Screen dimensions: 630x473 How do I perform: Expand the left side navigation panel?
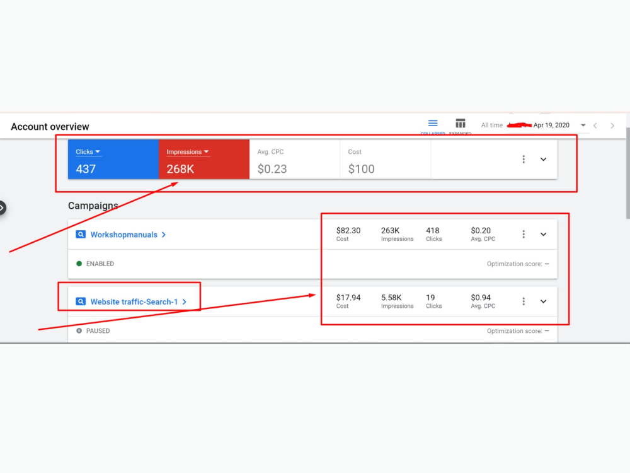click(x=2, y=208)
